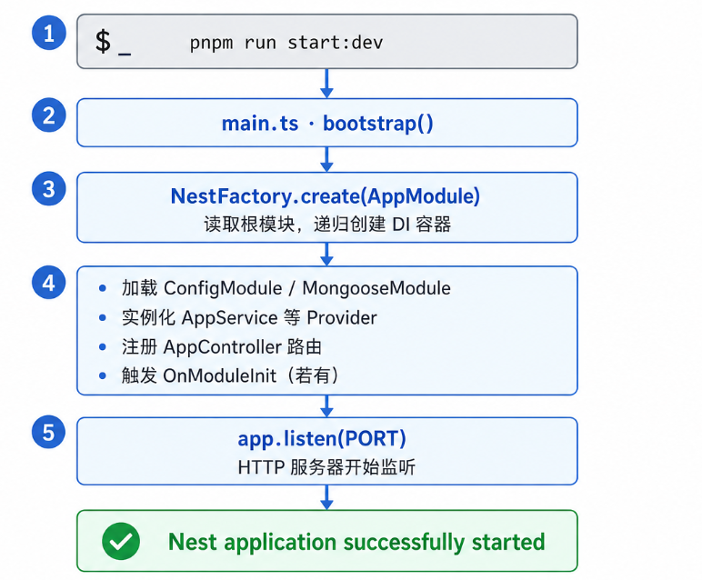This screenshot has width=702, height=580.
Task: Click the terminal prompt "$ _" symbol
Action: (x=114, y=42)
